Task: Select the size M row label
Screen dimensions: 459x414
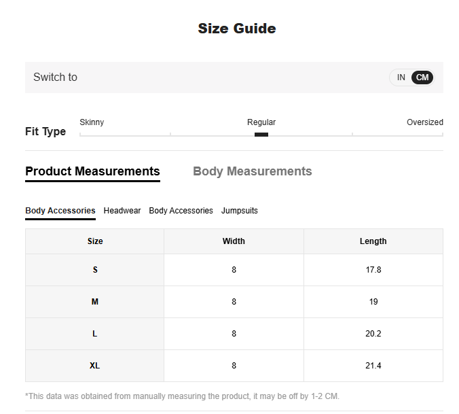Action: coord(95,302)
